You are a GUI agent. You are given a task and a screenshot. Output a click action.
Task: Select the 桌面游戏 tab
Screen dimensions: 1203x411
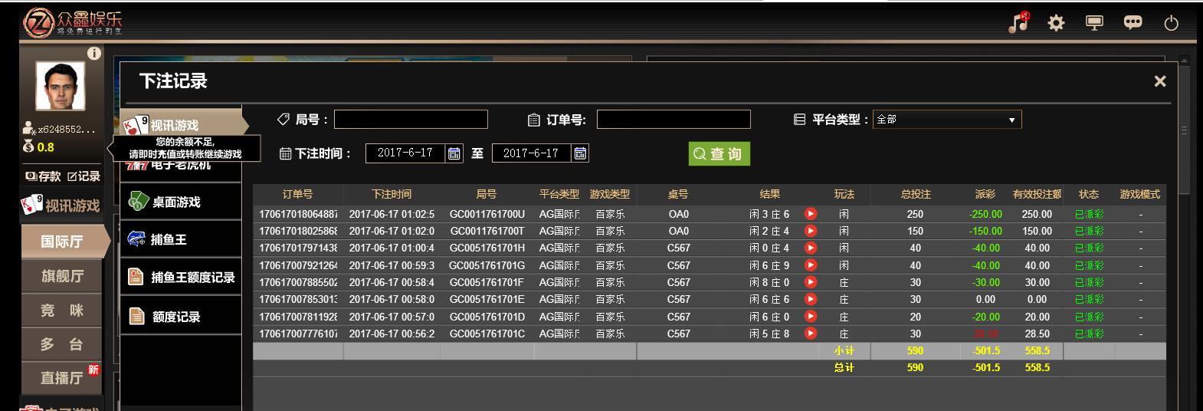point(181,202)
